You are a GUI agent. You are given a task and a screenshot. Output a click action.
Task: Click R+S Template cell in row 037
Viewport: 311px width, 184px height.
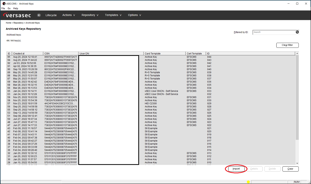[x=152, y=79]
